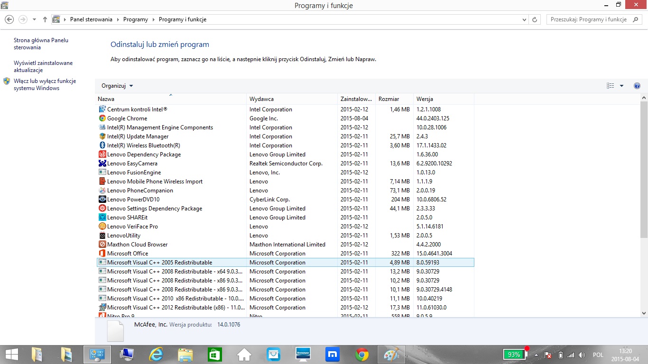Viewport: 648px width, 364px height.
Task: Expand the arrow after Programy breadcrumb
Action: tap(153, 19)
